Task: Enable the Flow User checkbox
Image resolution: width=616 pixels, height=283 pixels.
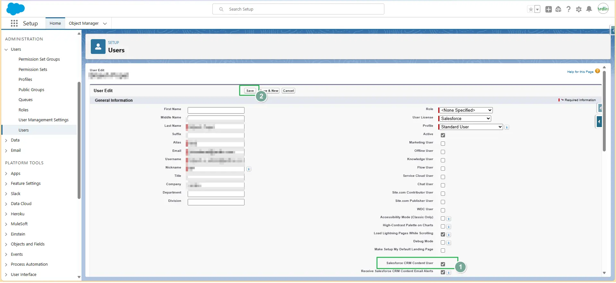Action: coord(443,169)
